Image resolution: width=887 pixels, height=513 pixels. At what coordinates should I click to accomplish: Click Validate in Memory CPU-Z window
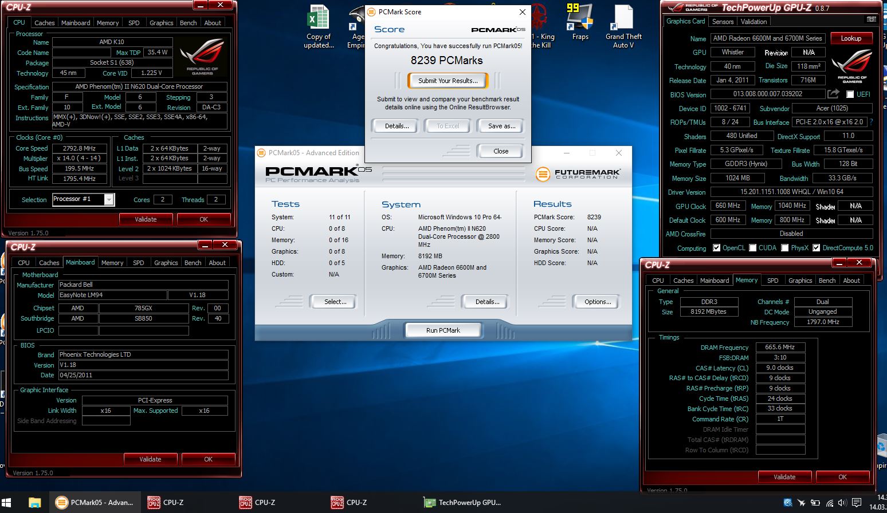click(784, 477)
